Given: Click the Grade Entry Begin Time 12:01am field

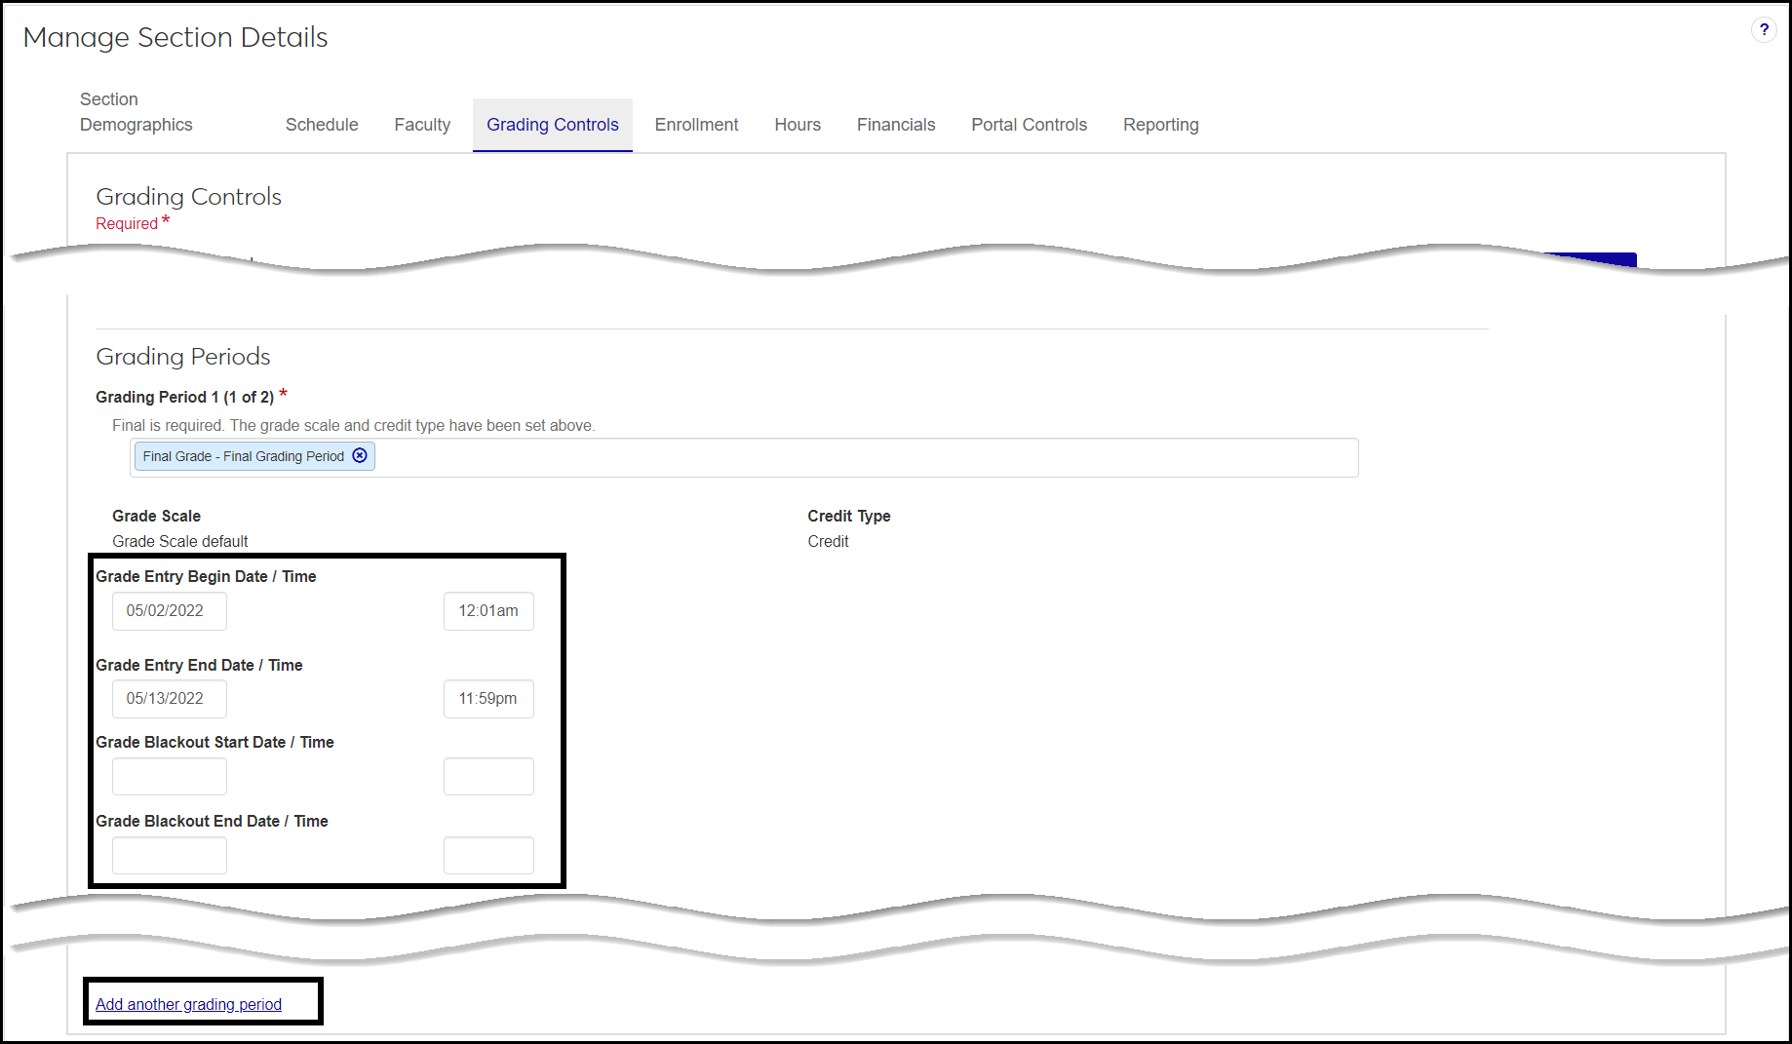Looking at the screenshot, I should (x=488, y=611).
